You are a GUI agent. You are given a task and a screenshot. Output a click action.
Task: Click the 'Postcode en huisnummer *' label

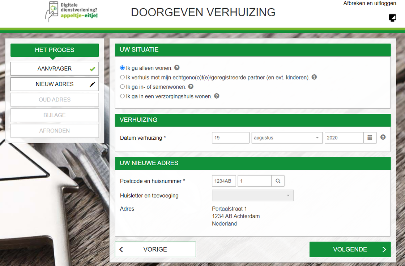153,181
